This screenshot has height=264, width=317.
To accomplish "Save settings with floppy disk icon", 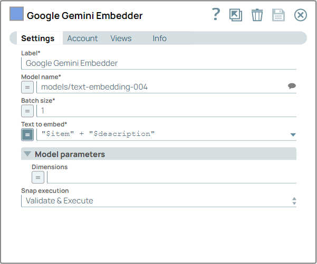I will 278,15.
